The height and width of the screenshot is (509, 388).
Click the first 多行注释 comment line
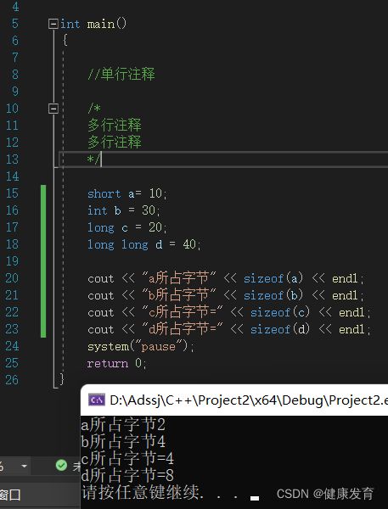point(115,125)
